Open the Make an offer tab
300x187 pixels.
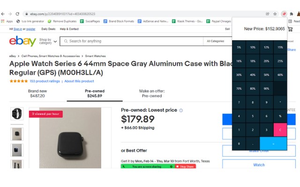tap(151, 93)
